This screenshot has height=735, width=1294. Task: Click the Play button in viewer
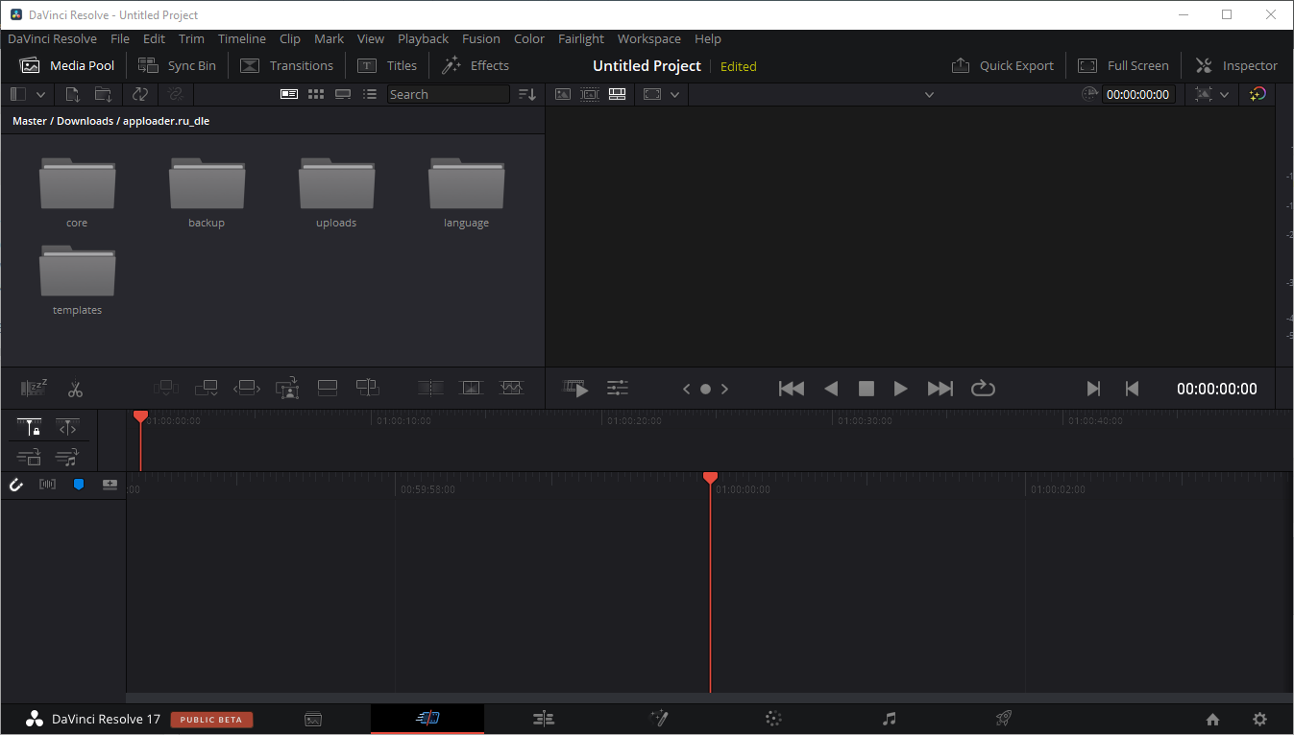coord(900,389)
